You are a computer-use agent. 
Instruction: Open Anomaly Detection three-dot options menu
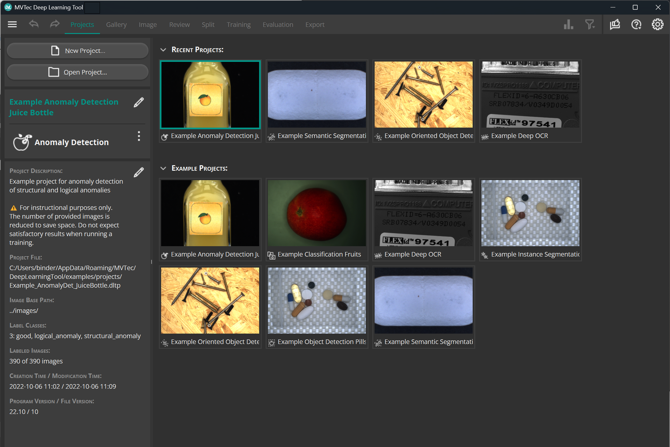click(x=139, y=136)
